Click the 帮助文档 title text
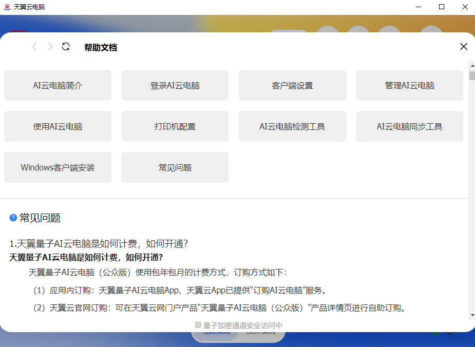The image size is (475, 347). click(101, 48)
